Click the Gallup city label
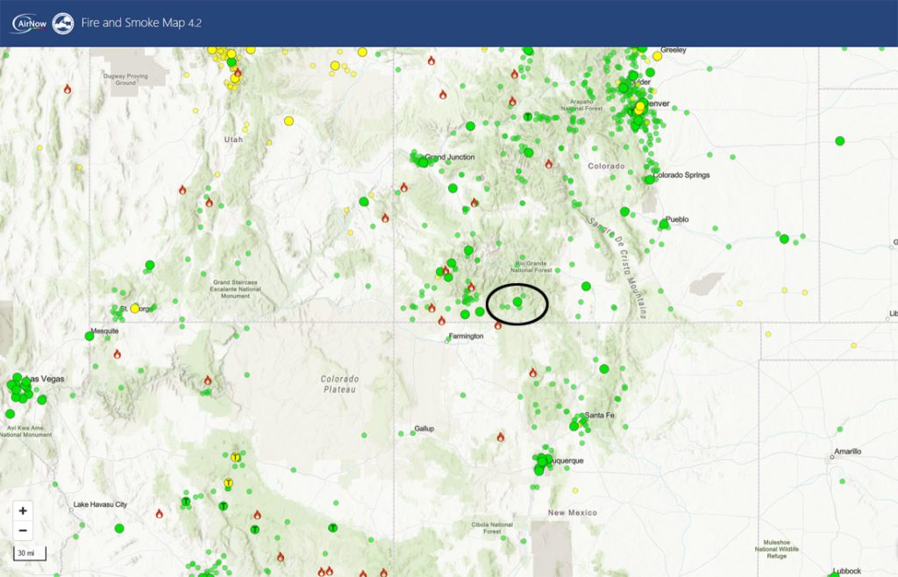 coord(424,429)
